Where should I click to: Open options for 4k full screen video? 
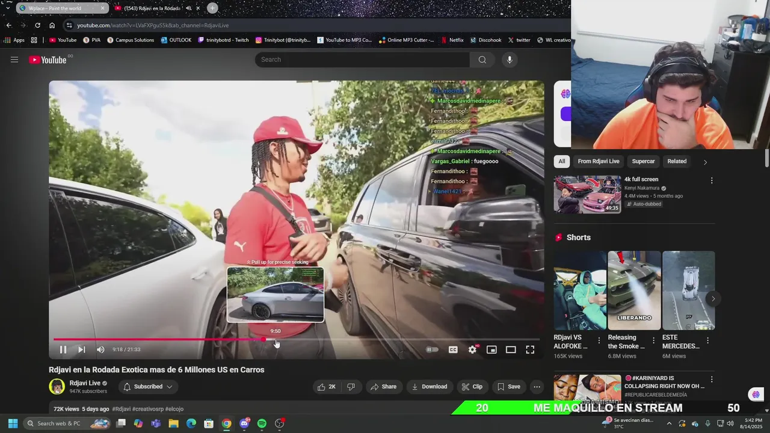[x=712, y=180]
